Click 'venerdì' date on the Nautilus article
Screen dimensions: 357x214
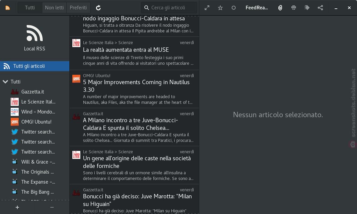click(187, 75)
